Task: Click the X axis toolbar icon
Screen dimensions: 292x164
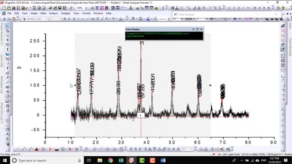Action: click(229, 8)
